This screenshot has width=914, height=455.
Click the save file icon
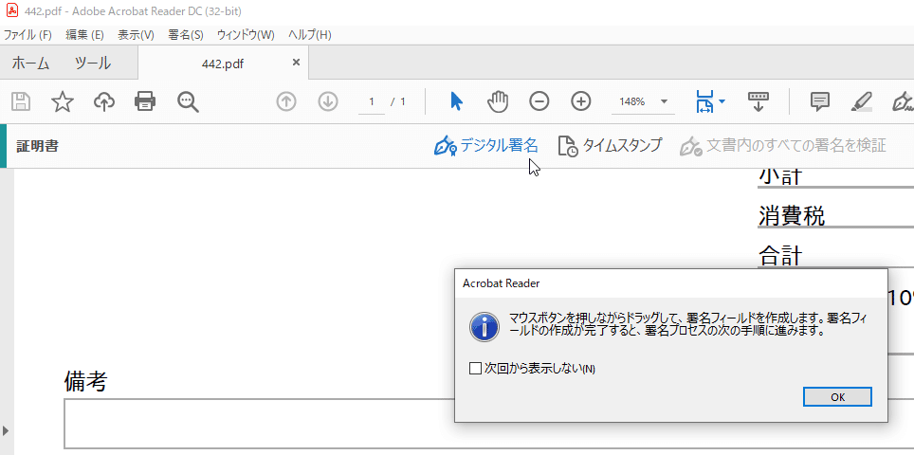(20, 101)
